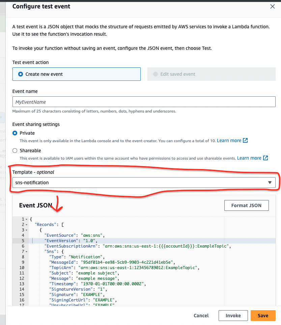Viewport: 281px width, 325px height.
Task: Collapse the JSON root object at line 1
Action: pyautogui.click(x=26, y=219)
